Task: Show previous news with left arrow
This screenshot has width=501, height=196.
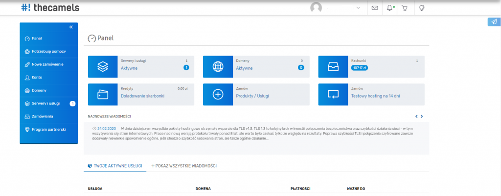Action: (416, 117)
